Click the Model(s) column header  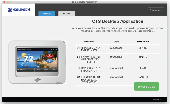coord(89,42)
